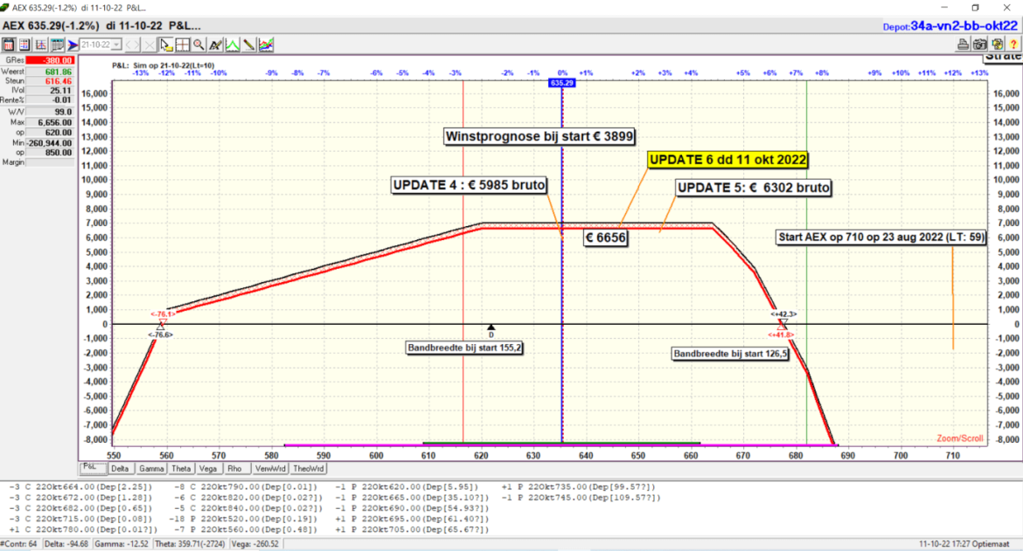Select the text annotation tool
Viewport: 1023px width, 551px height.
pyautogui.click(x=215, y=45)
